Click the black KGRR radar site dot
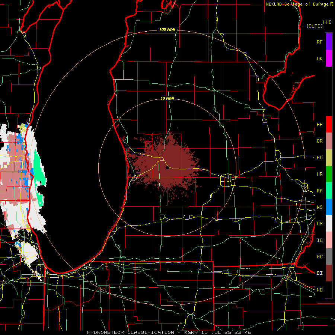This screenshot has width=335, height=335. tap(167, 168)
